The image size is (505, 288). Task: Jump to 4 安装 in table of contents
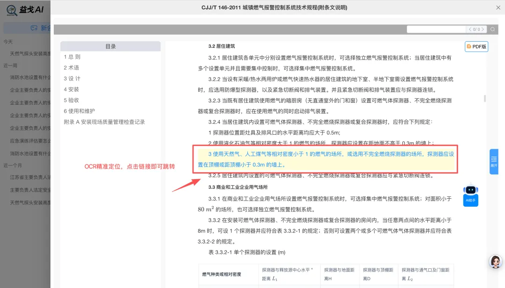pos(71,89)
